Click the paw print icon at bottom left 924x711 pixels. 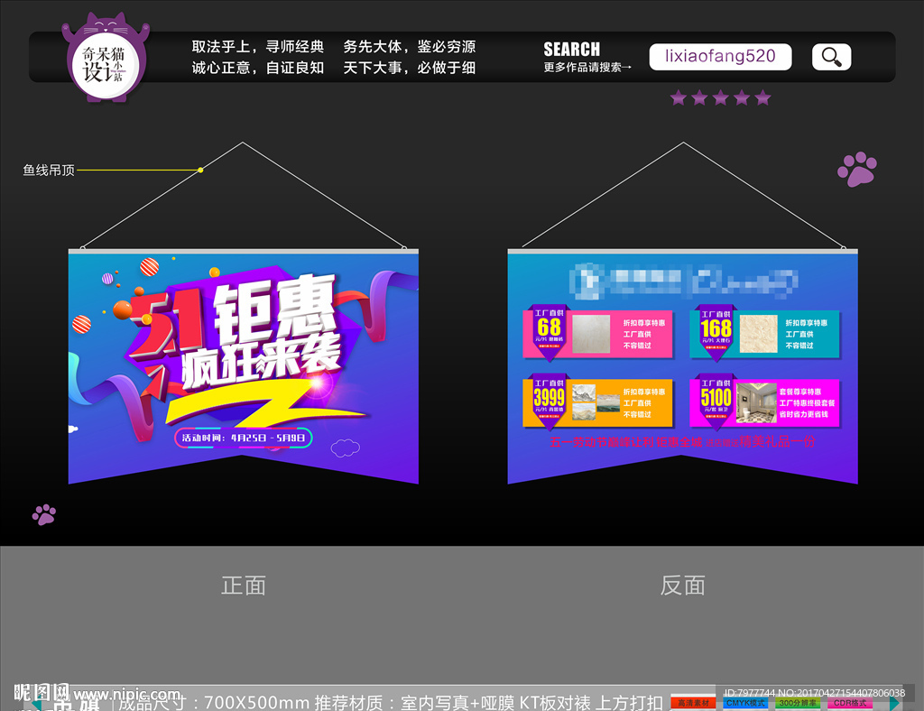(x=43, y=514)
